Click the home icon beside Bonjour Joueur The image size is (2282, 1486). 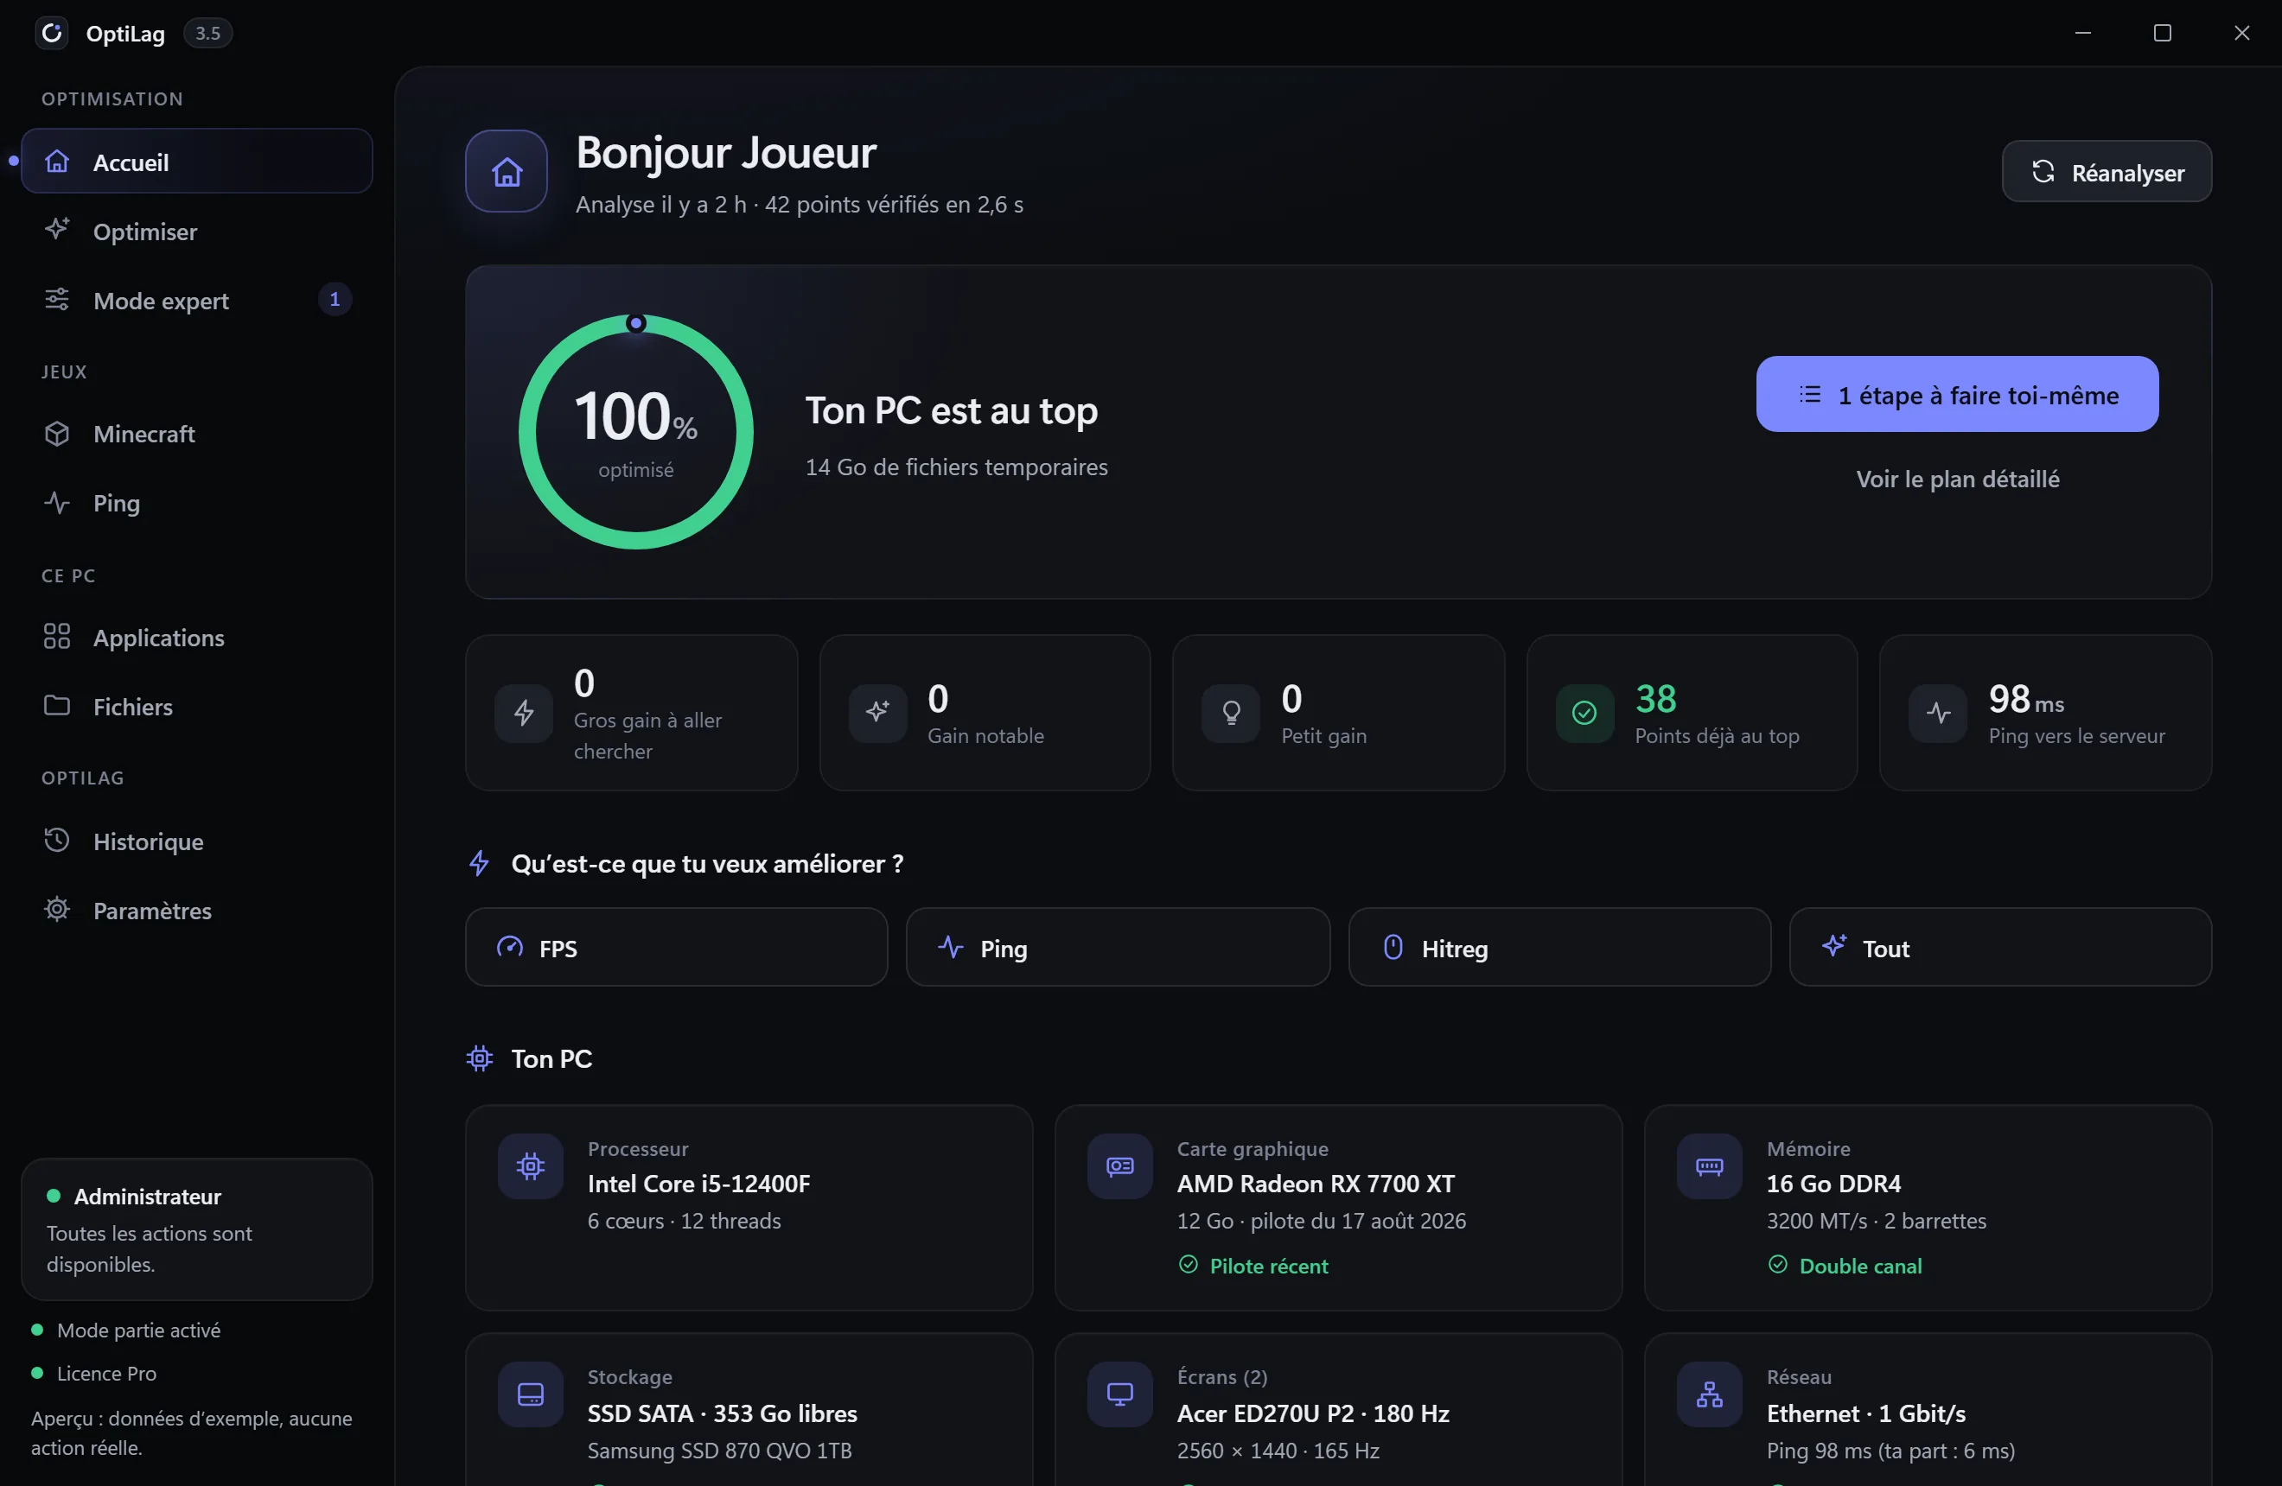tap(507, 170)
